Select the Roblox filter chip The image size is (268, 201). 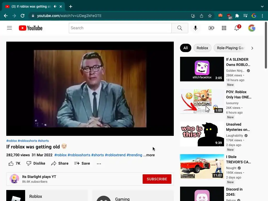pos(202,48)
